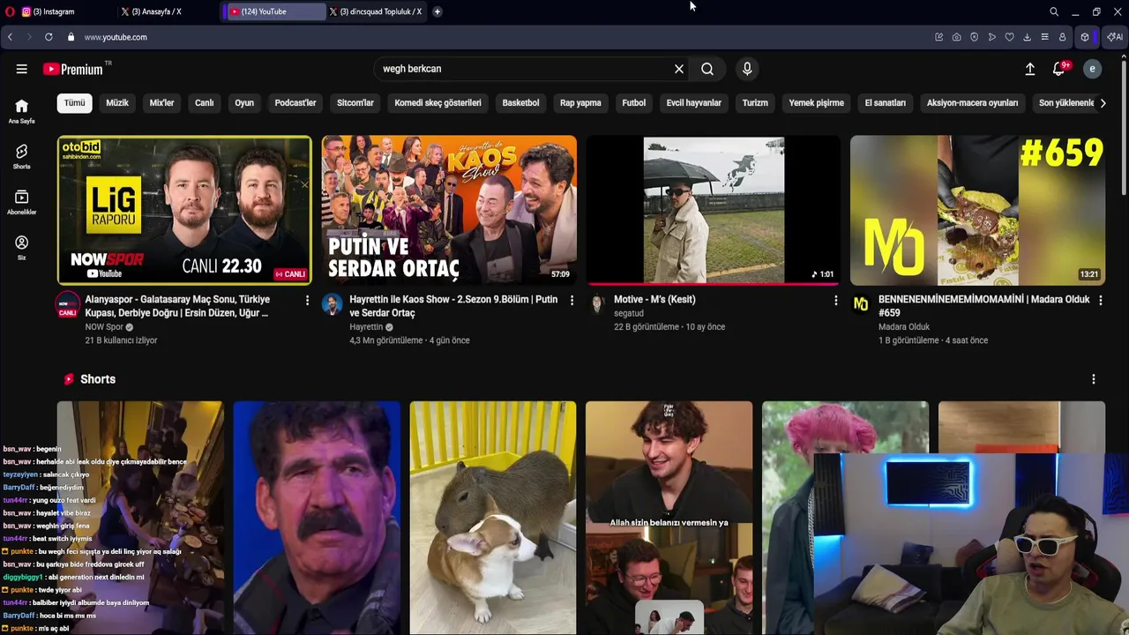Select the Aksiyon-macera oyunları chip
Image resolution: width=1129 pixels, height=635 pixels.
tap(972, 103)
